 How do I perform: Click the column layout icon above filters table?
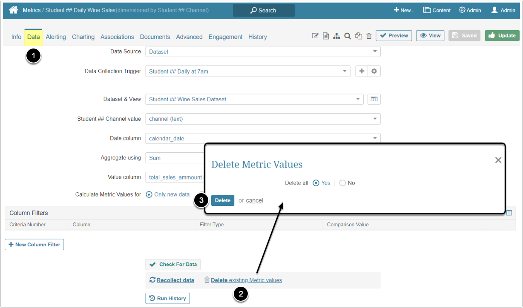[509, 213]
